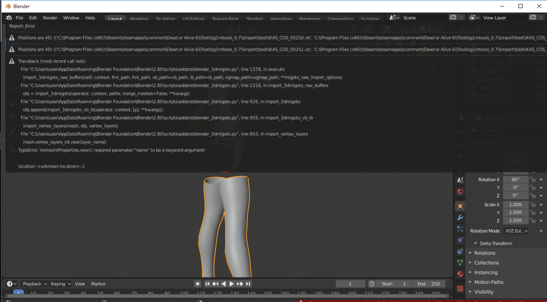Screen dimensions: 547x302
Task: Play animation in reverse
Action: click(x=224, y=284)
